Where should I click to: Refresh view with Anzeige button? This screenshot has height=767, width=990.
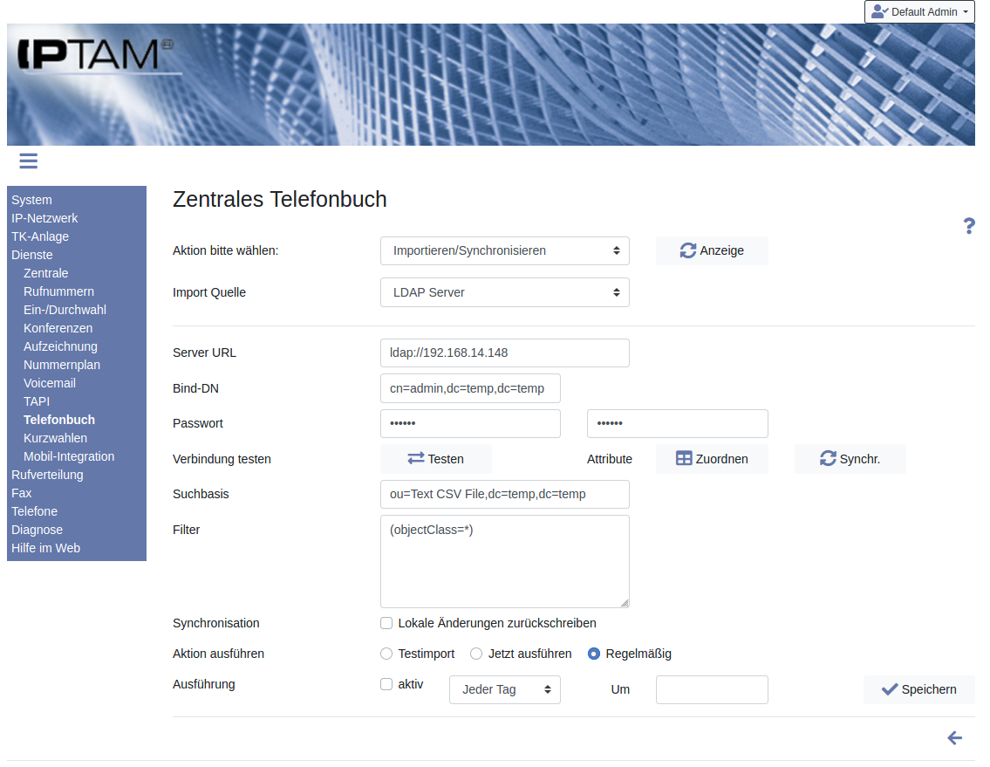(x=712, y=250)
